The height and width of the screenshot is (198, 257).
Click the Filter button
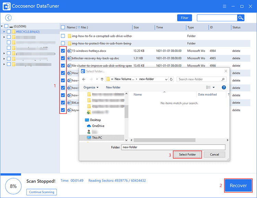185,18
